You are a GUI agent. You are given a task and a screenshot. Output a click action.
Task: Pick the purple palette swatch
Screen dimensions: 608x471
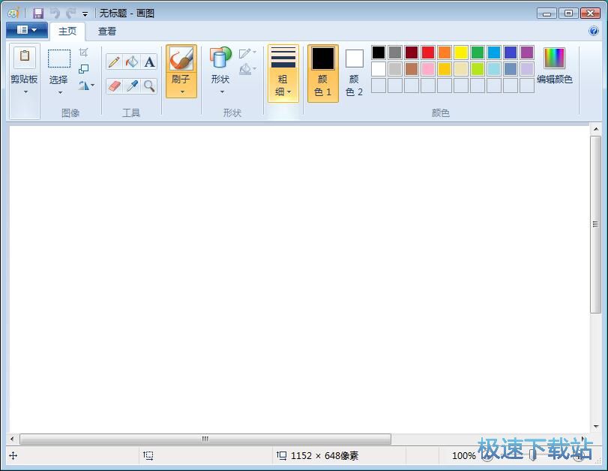pos(527,52)
